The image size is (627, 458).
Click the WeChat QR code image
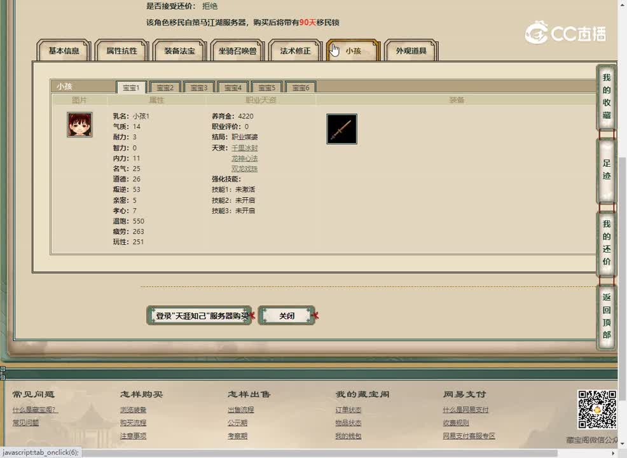point(596,410)
